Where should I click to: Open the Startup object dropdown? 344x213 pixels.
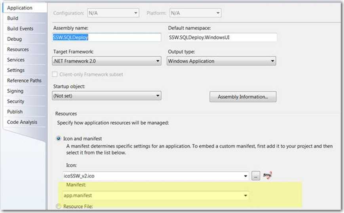point(107,96)
